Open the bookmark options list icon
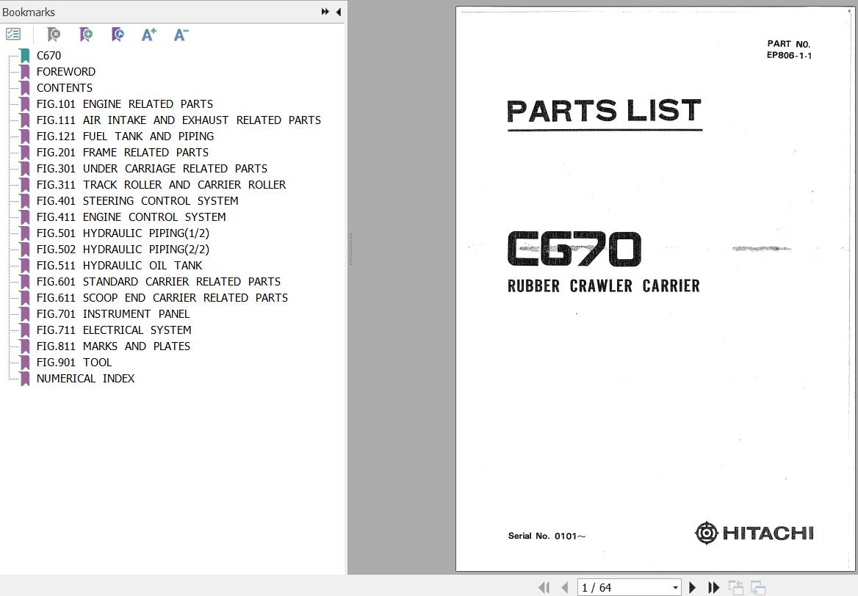858x596 pixels. coord(13,34)
